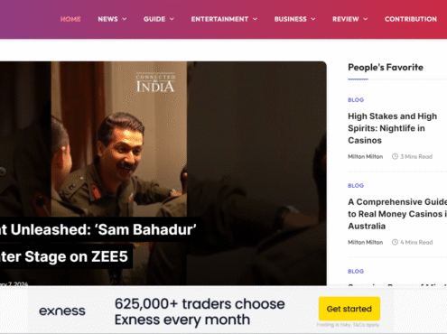Click the Get started button in Exness ad
The height and width of the screenshot is (334, 447).
point(349,309)
